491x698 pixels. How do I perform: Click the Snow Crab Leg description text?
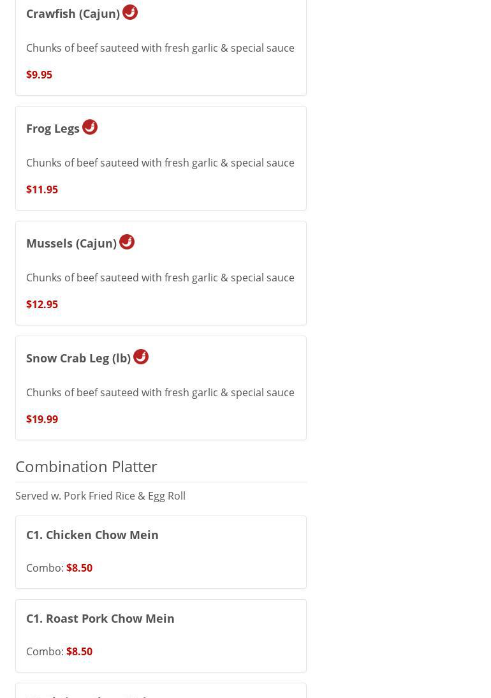point(160,392)
